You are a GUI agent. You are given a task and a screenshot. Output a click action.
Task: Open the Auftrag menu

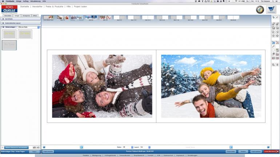(26, 1)
